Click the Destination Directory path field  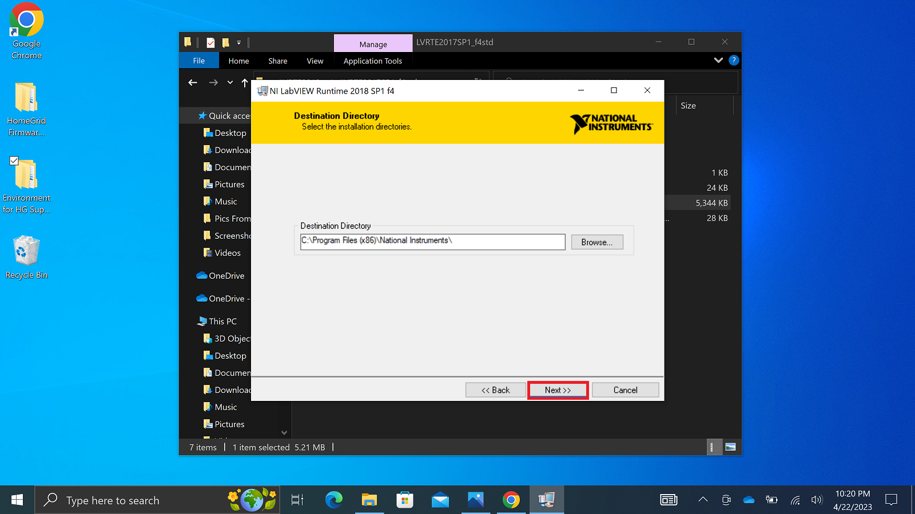(x=432, y=242)
